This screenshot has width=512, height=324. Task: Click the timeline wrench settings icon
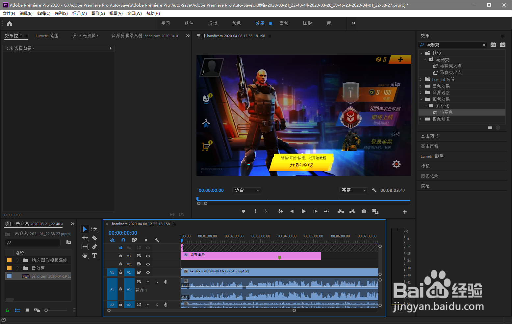pos(157,240)
